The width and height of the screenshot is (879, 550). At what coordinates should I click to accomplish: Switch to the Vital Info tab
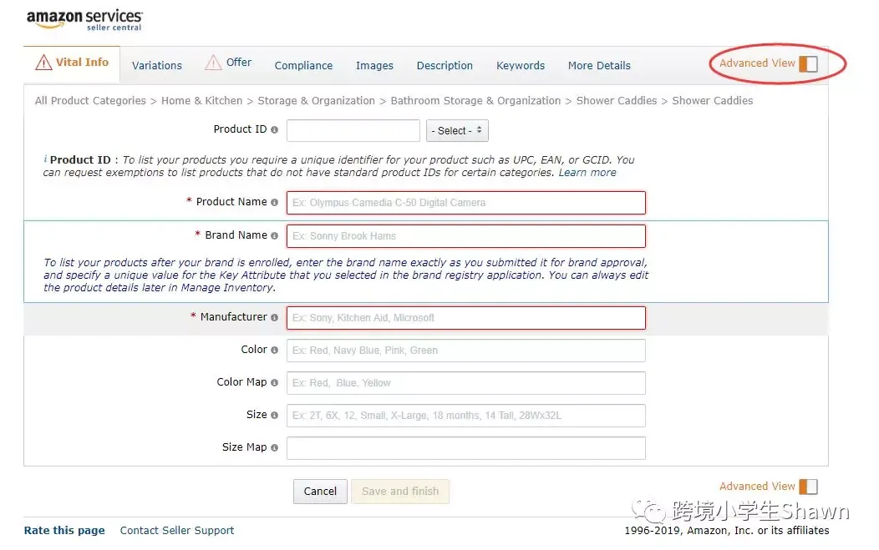[72, 63]
